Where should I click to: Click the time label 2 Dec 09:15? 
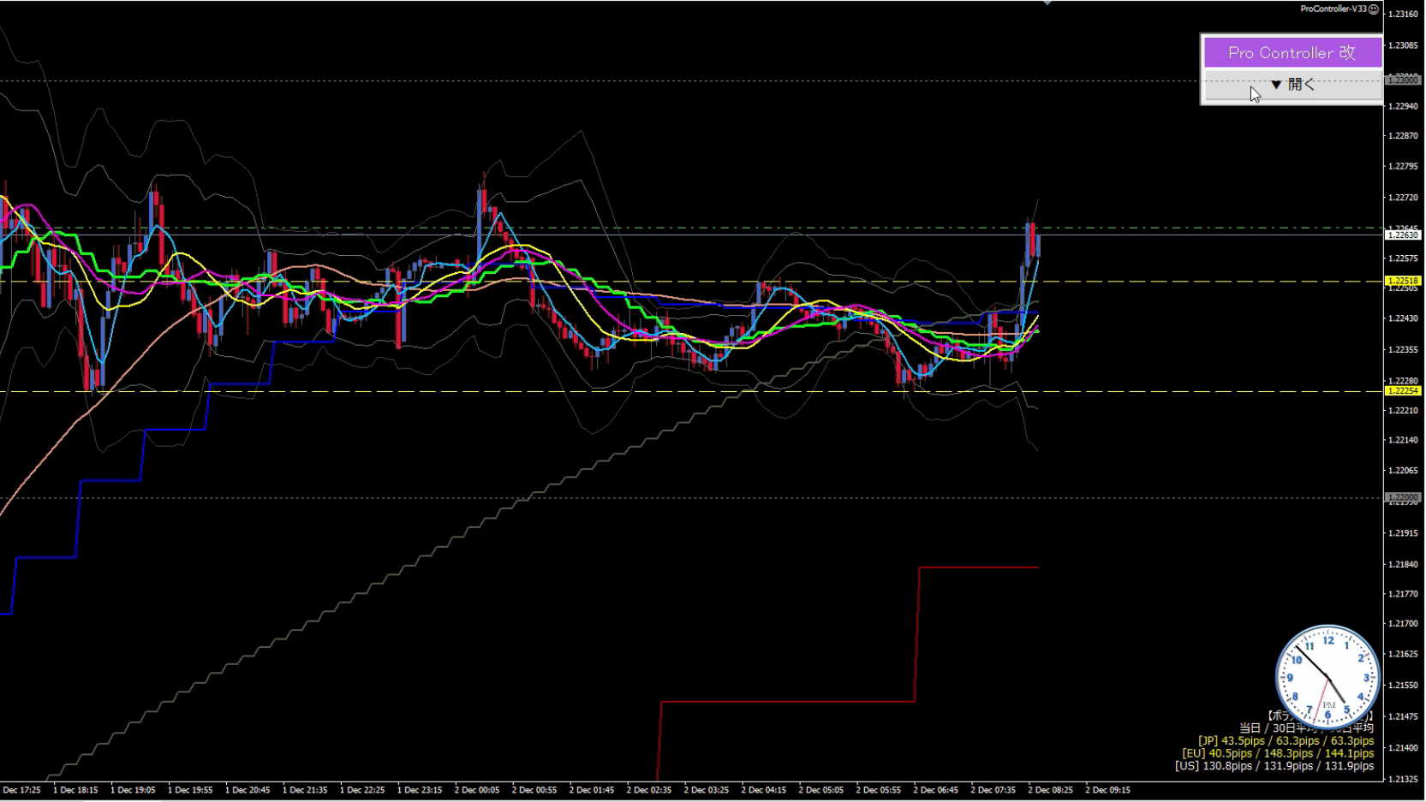click(x=1108, y=790)
